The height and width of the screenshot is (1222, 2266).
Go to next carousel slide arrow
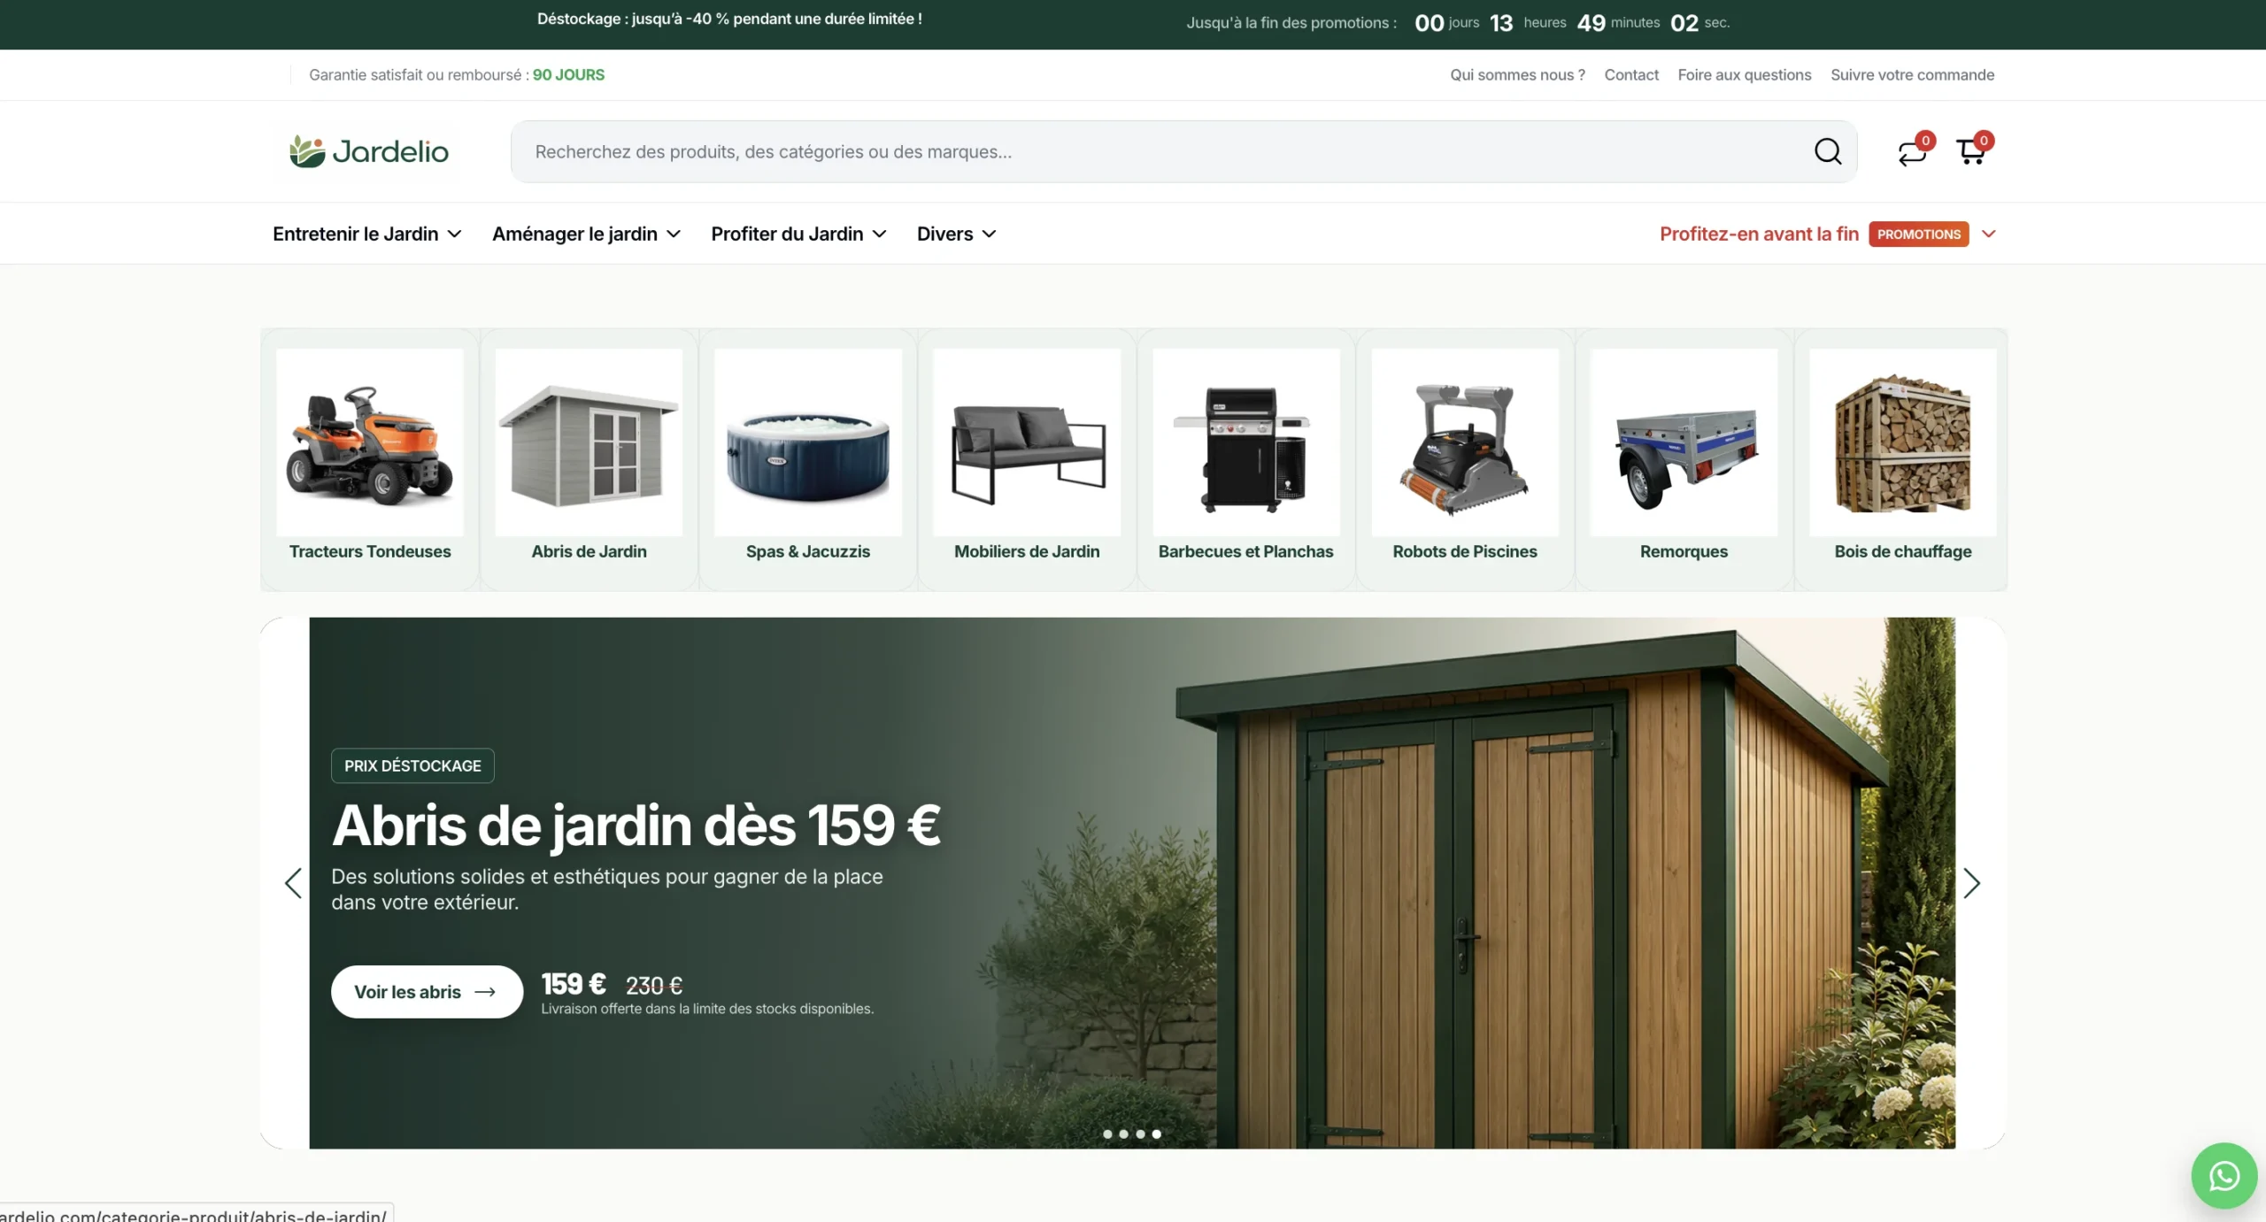click(1971, 882)
